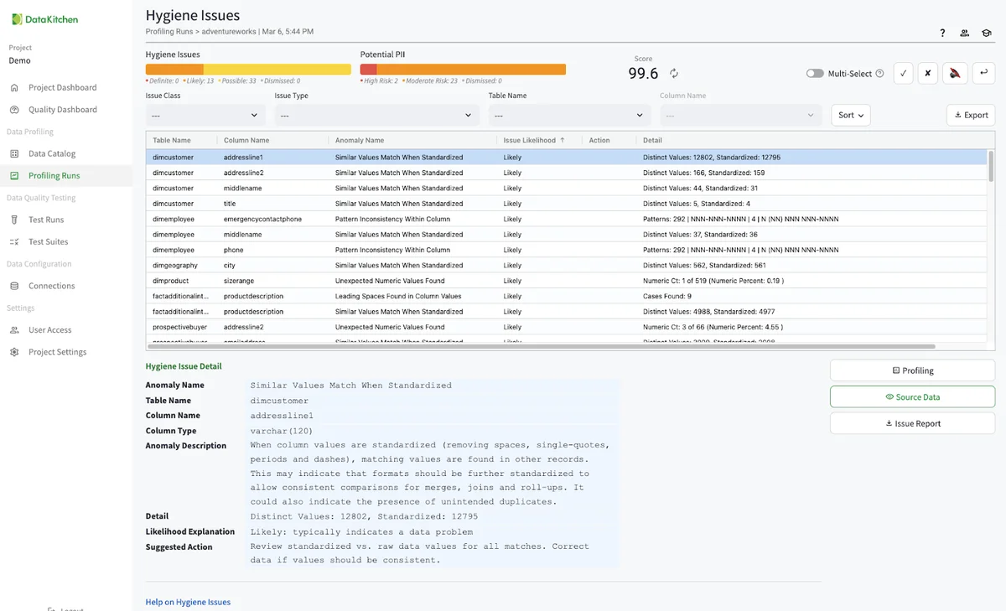Open the graduation cap training icon

[987, 34]
